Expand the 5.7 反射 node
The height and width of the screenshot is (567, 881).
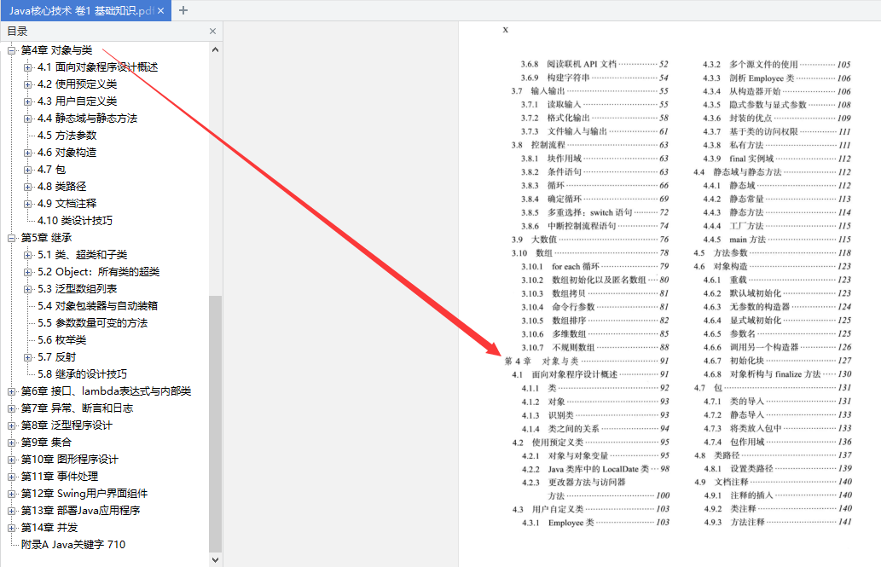coord(27,357)
